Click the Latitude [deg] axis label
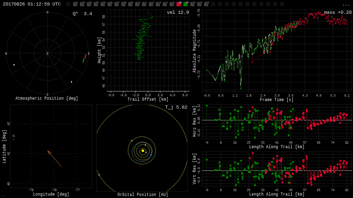The image size is (353, 198). (4, 146)
